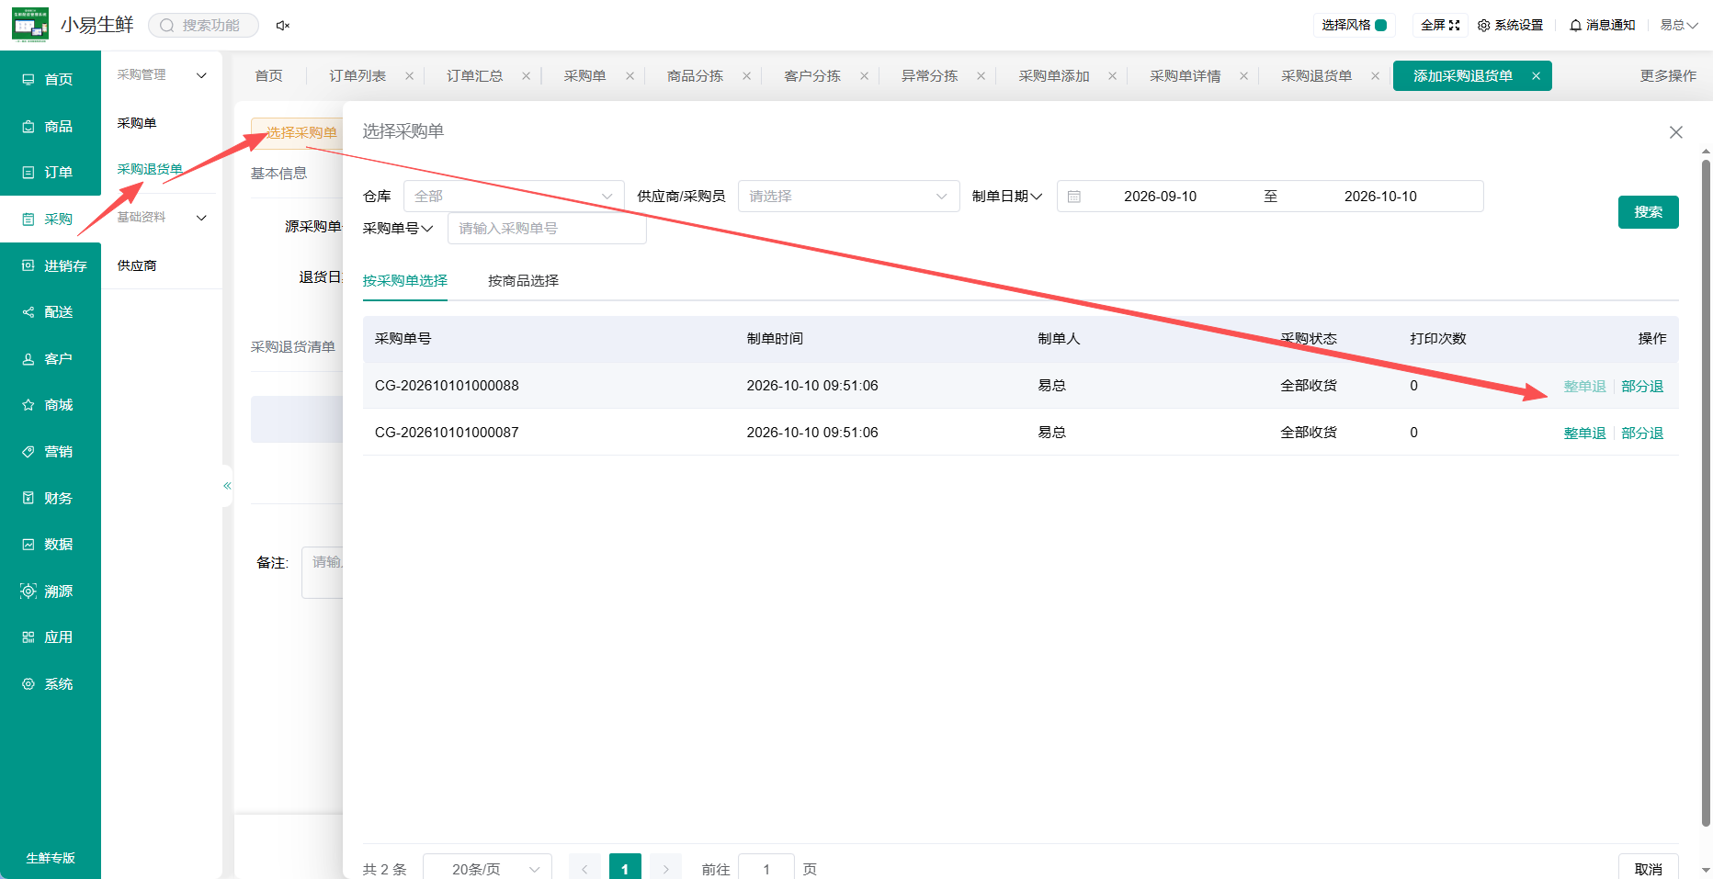
Task: Toggle the 选择风格 style switch
Action: 1380,25
